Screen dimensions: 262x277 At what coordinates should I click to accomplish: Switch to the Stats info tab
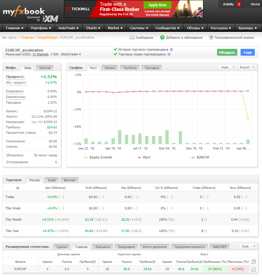click(28, 68)
